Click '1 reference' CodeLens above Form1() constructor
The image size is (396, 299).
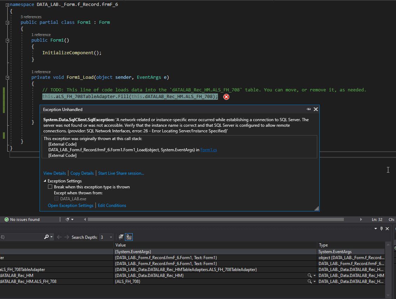click(41, 35)
